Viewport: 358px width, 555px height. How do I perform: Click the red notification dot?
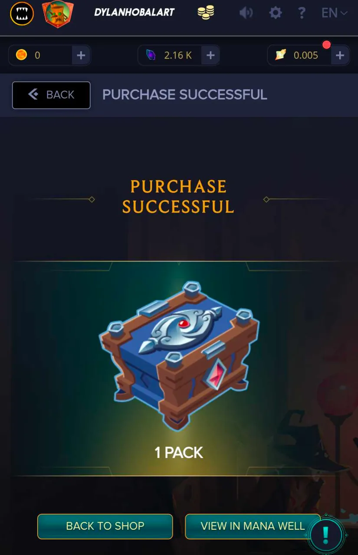pos(327,45)
